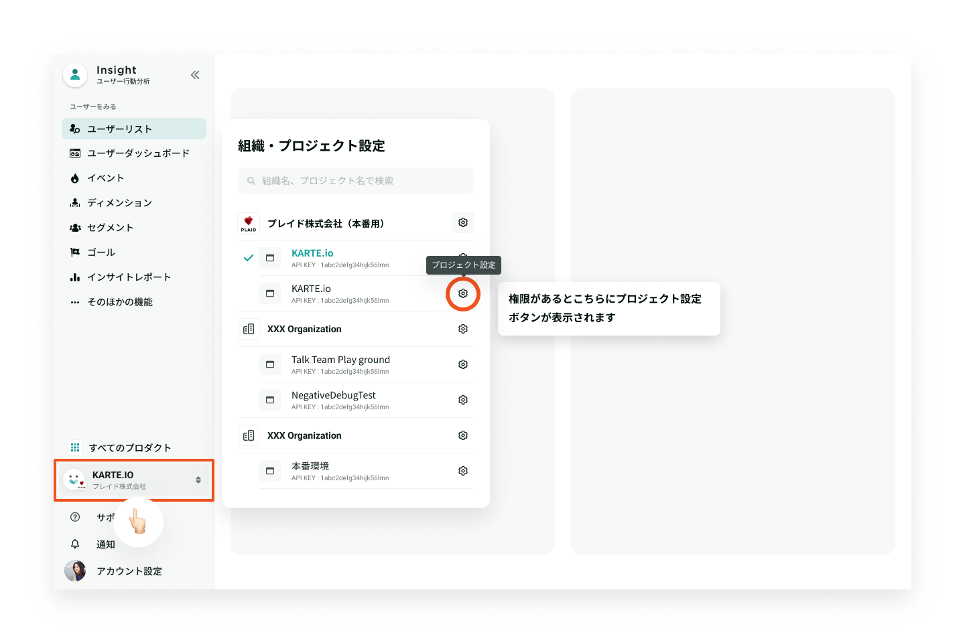Click the プレイド株式会社（本番用） organization name
Image resolution: width=965 pixels, height=643 pixels.
tap(326, 223)
